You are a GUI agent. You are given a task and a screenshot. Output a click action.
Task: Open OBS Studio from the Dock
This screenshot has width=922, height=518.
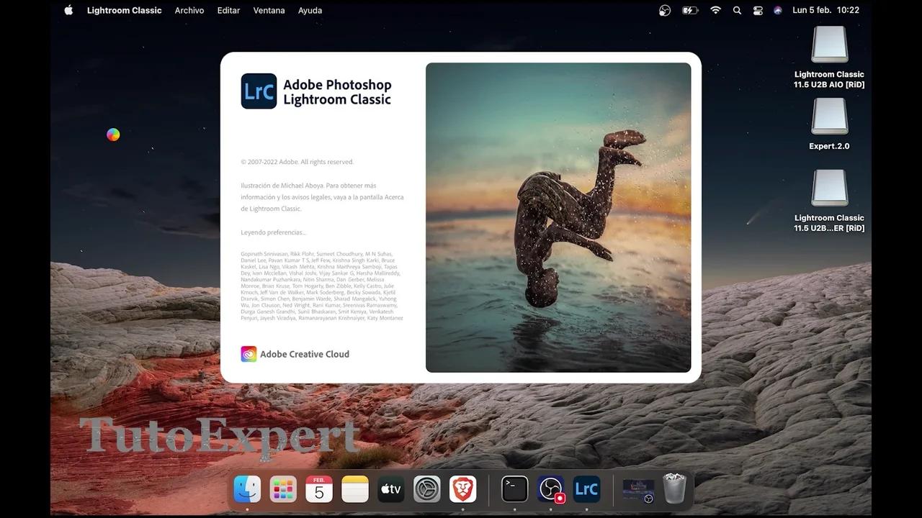click(x=550, y=489)
